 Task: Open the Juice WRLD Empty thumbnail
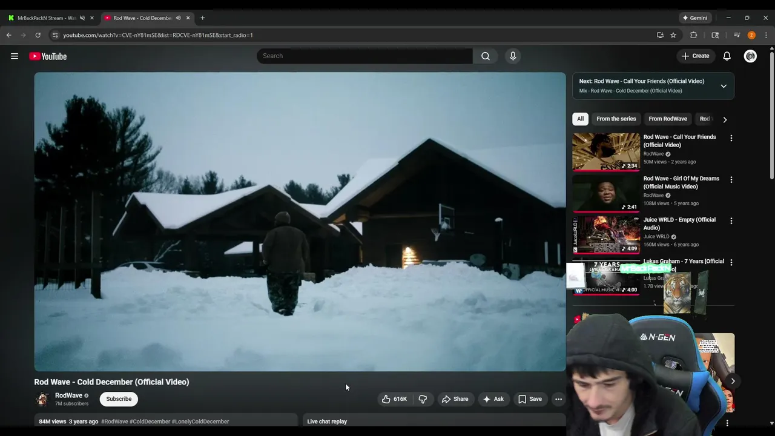pyautogui.click(x=606, y=234)
